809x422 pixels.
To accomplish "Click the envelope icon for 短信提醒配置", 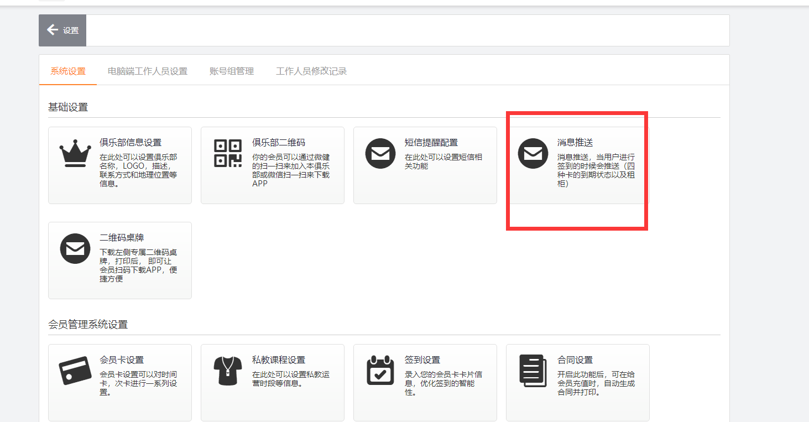I will click(380, 153).
